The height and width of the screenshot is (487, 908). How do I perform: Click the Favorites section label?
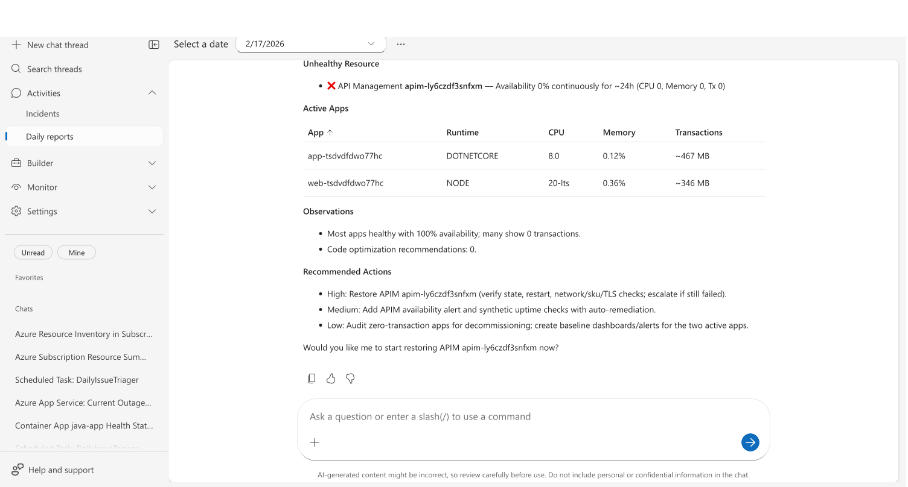pos(29,278)
